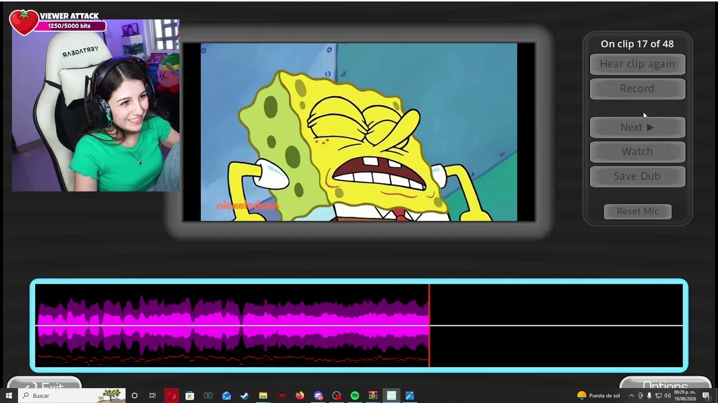
Task: Go to the next clip with Next
Action: point(637,127)
